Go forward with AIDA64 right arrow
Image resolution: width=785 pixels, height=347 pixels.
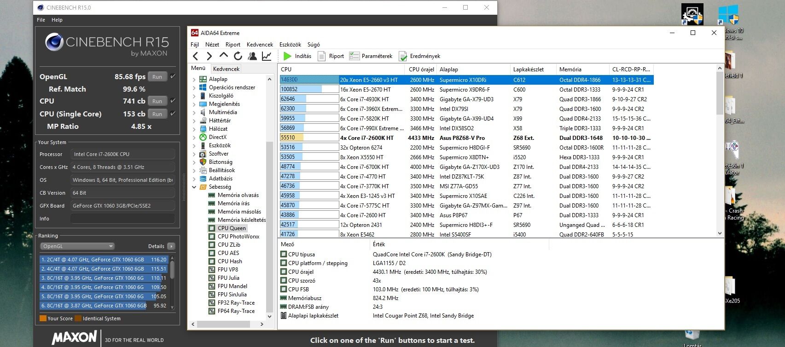[209, 56]
